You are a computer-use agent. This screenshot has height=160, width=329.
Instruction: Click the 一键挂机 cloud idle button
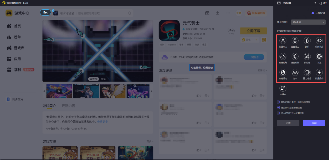pyautogui.click(x=254, y=57)
